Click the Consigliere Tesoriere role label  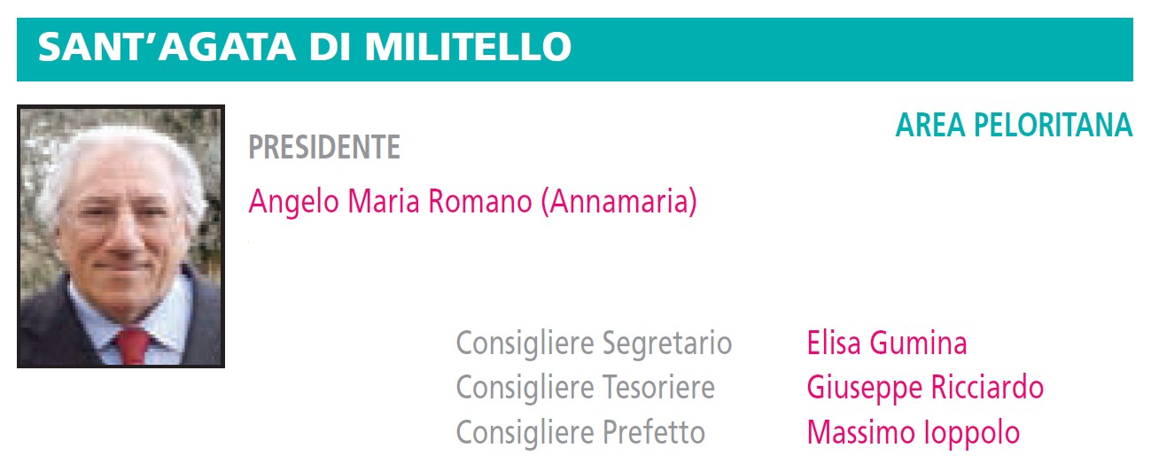(585, 388)
